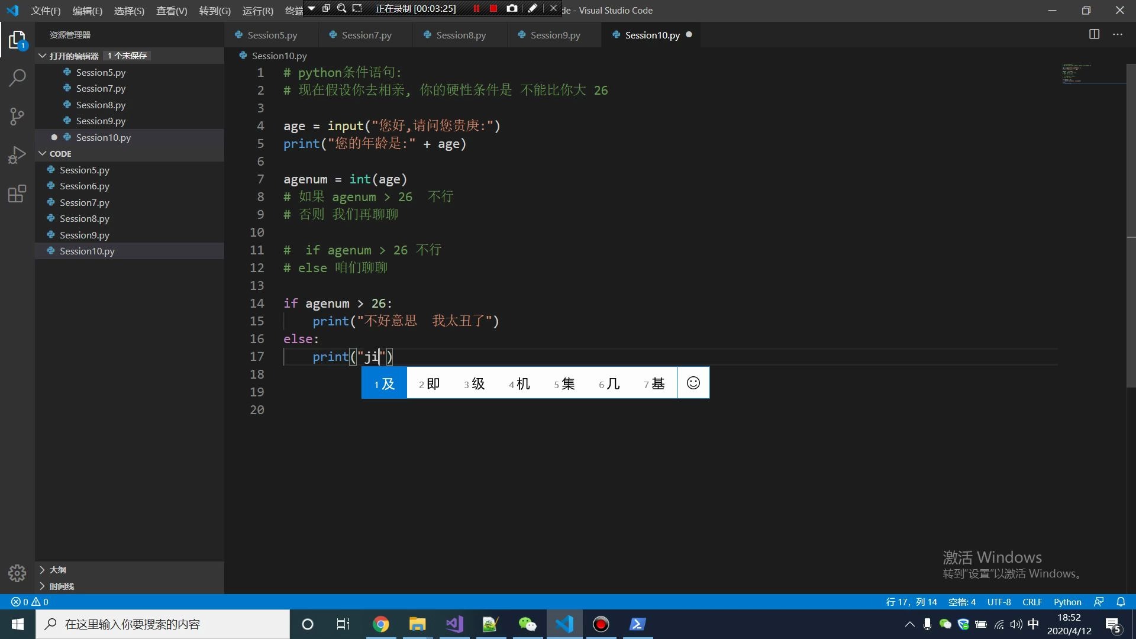Stop the screen recording
Viewport: 1136px width, 639px height.
click(493, 8)
